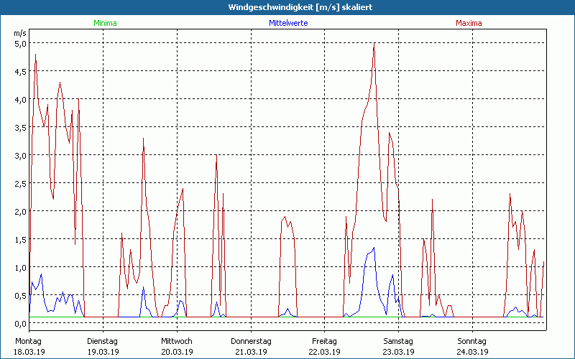Screen dimensions: 575x359
Task: Click the m/s unit label
Action: 19,32
